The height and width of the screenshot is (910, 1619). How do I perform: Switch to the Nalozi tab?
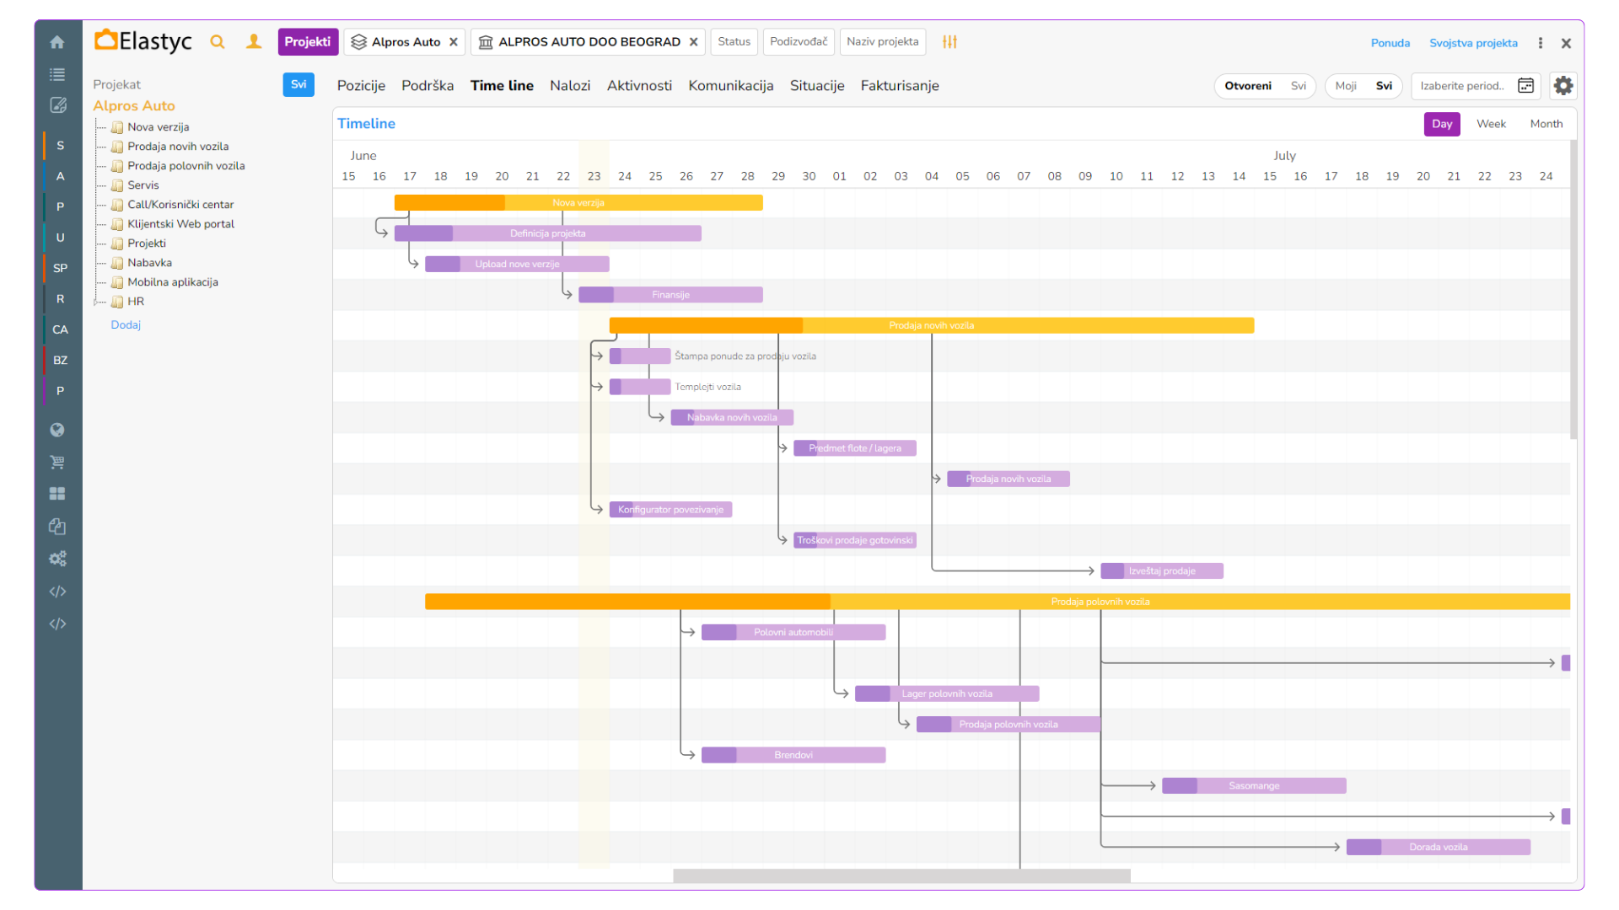coord(570,86)
